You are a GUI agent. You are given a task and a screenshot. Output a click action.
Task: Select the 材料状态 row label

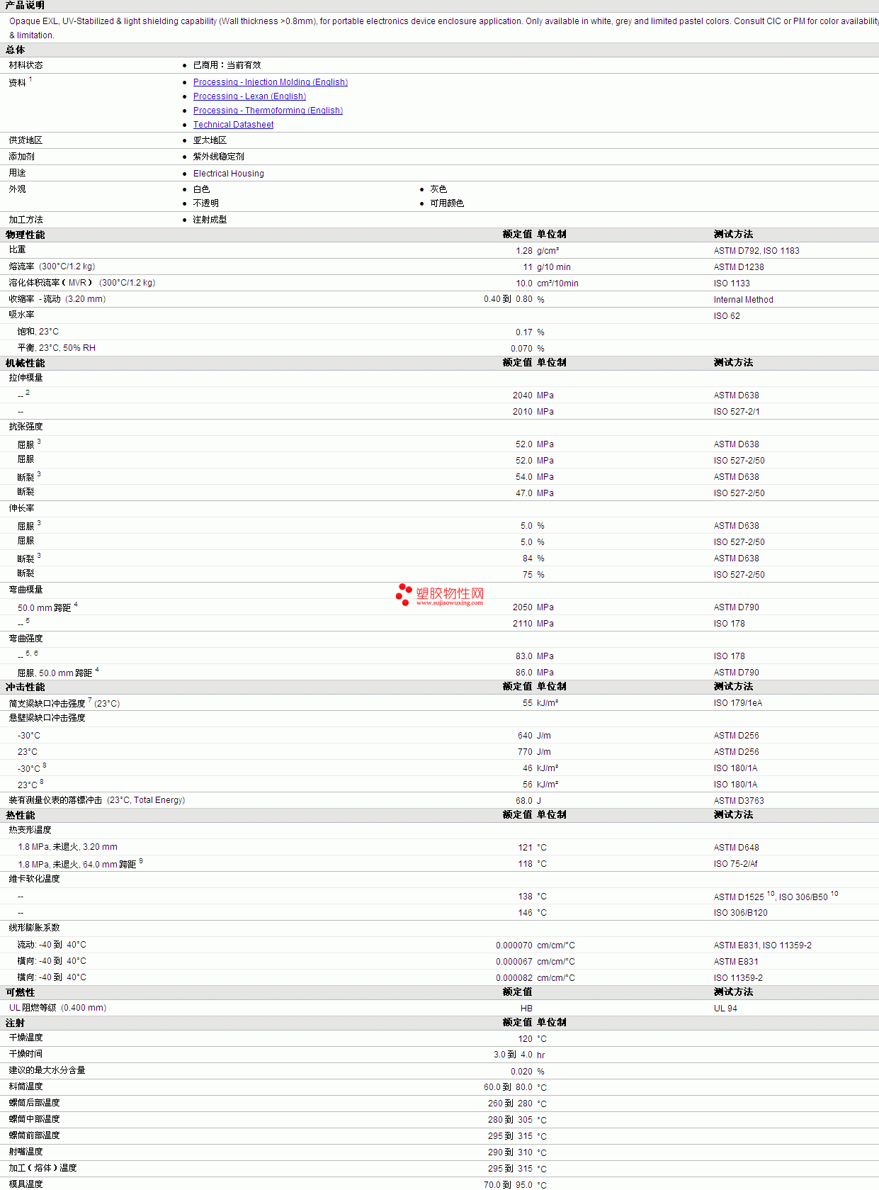(x=25, y=65)
